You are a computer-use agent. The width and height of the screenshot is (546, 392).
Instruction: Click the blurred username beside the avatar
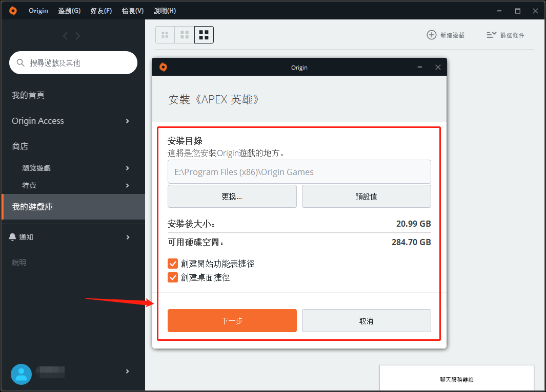(50, 372)
